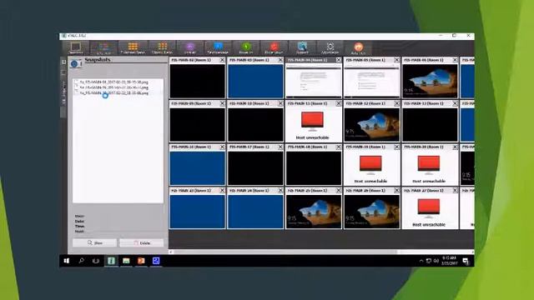Click the Show snapshot button
Image resolution: width=534 pixels, height=300 pixels.
point(94,242)
